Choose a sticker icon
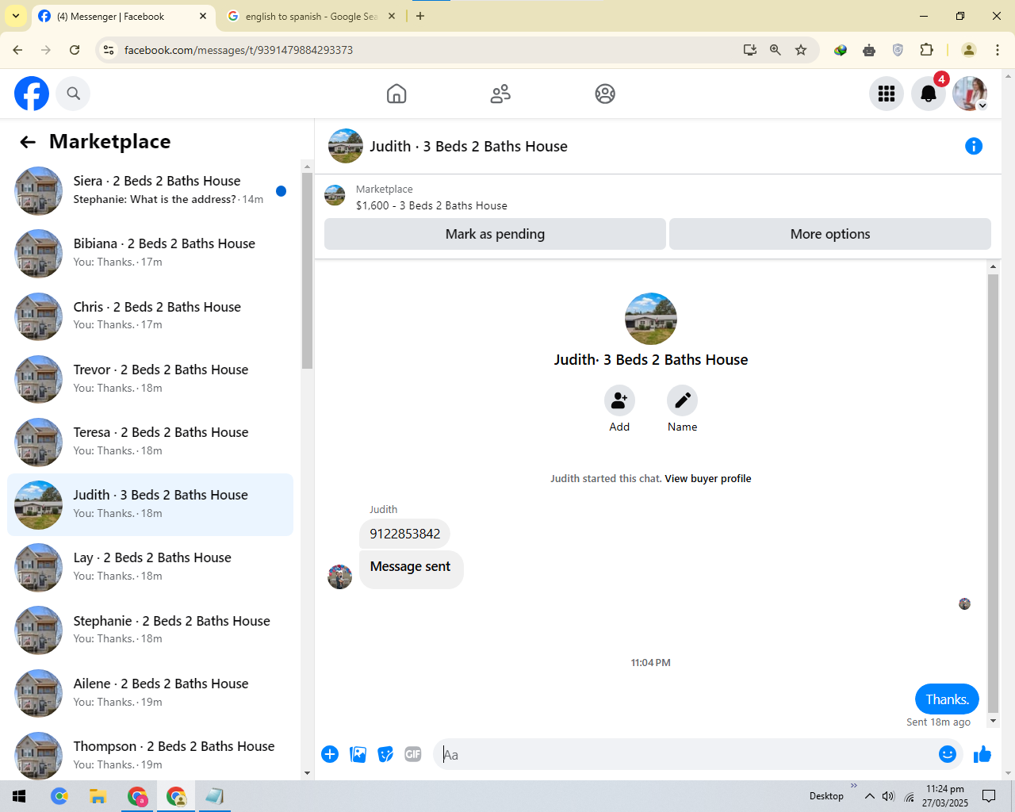Viewport: 1015px width, 812px height. pyautogui.click(x=385, y=754)
